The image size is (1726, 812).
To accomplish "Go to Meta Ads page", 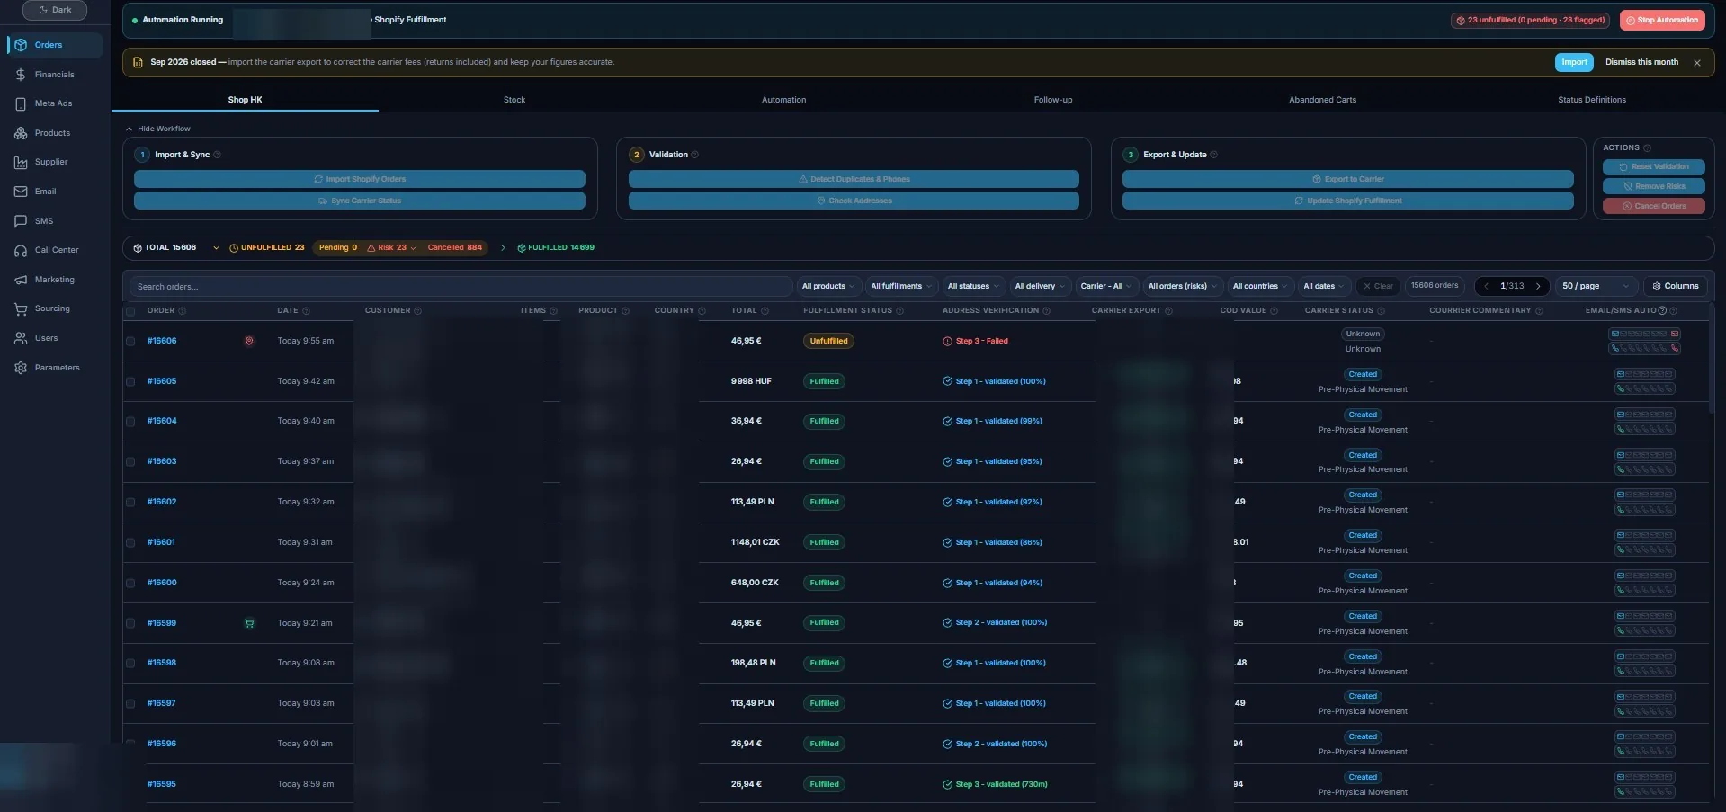I will point(54,103).
